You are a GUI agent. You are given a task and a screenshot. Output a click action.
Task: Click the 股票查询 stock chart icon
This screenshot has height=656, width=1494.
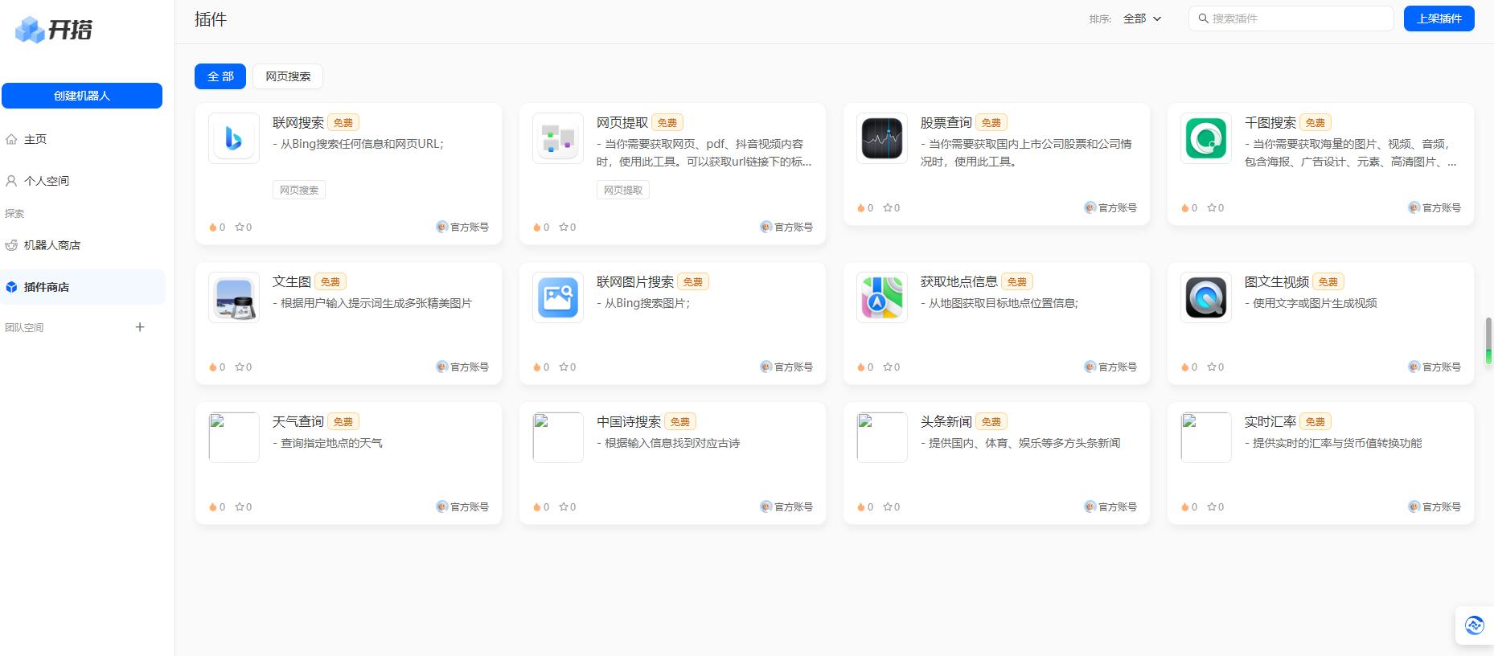882,138
